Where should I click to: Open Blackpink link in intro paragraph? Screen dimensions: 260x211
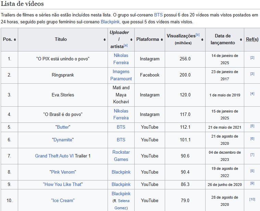tap(110, 22)
